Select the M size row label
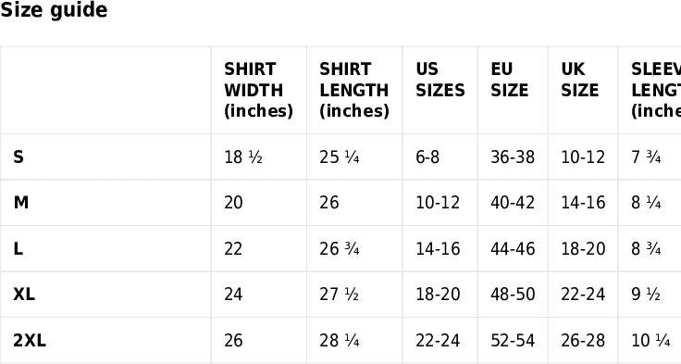The width and height of the screenshot is (681, 364). coord(21,203)
